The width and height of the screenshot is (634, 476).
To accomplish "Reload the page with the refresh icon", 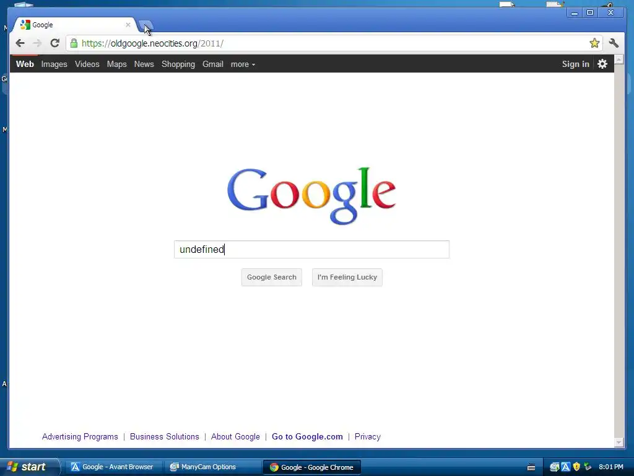I will 55,43.
